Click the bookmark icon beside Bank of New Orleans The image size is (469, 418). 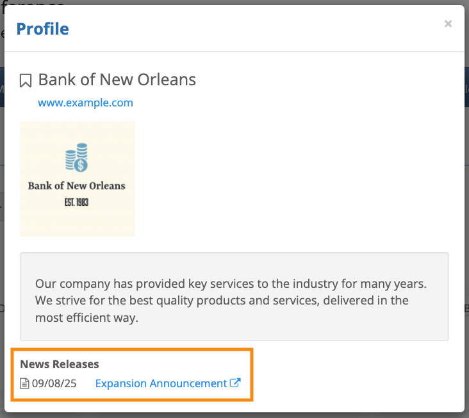click(x=26, y=81)
